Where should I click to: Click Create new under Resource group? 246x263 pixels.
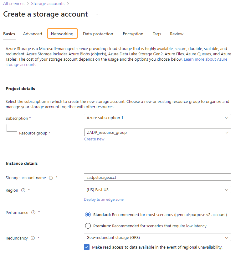pos(94,139)
